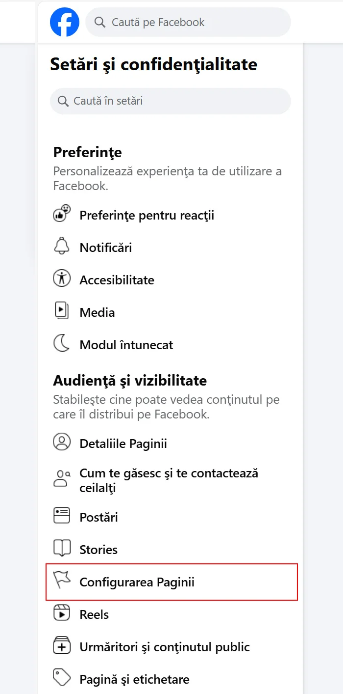Viewport: 343px width, 694px height.
Task: Open the Stories settings entry
Action: tap(98, 550)
